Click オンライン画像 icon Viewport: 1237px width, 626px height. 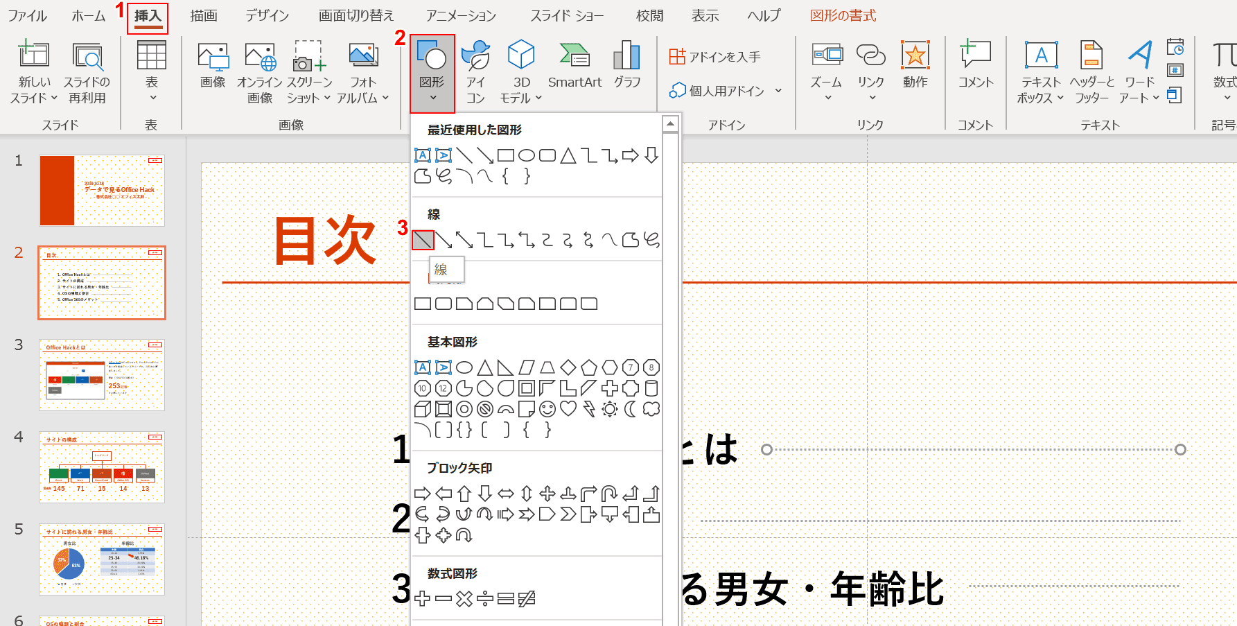coord(260,73)
